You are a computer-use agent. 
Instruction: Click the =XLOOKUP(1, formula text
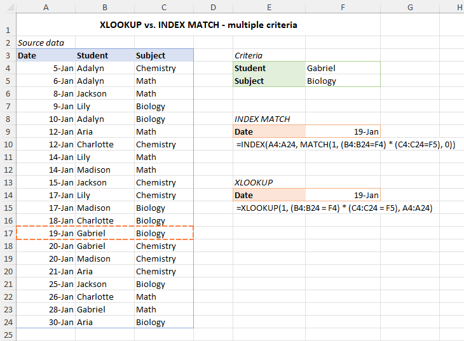click(x=334, y=208)
